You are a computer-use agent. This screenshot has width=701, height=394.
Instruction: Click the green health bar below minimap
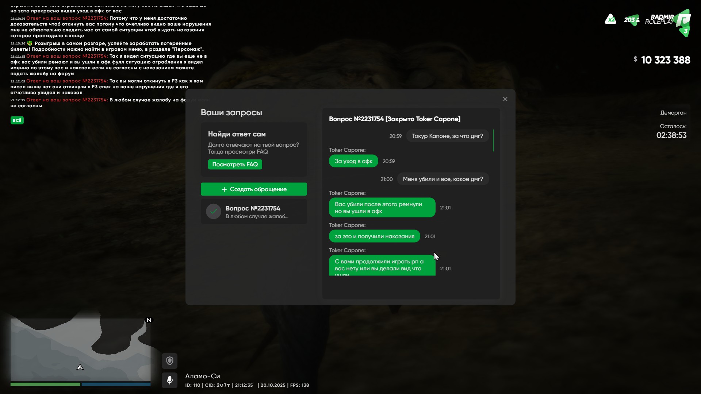point(45,384)
